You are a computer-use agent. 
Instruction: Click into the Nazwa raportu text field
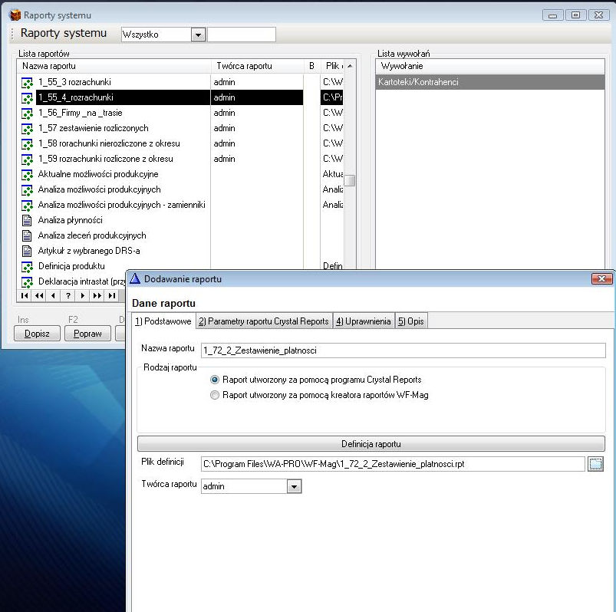pos(403,350)
